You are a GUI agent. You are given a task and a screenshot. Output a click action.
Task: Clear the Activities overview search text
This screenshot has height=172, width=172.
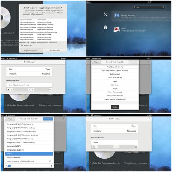(163, 7)
